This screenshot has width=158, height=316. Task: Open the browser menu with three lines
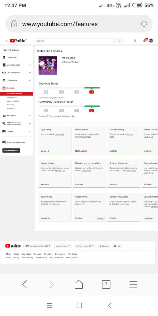coord(134,284)
